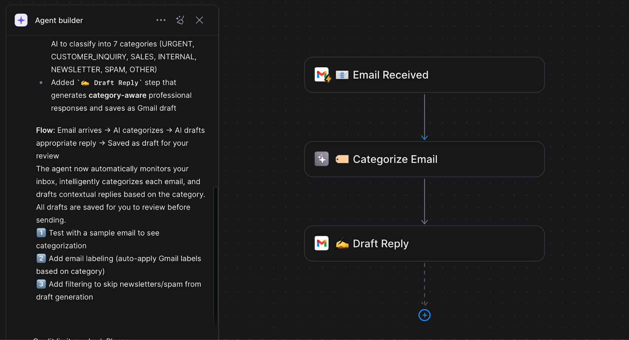Screen dimensions: 629x340
Task: Click the connector between Email Received and Categorize Email
Action: click(x=425, y=116)
